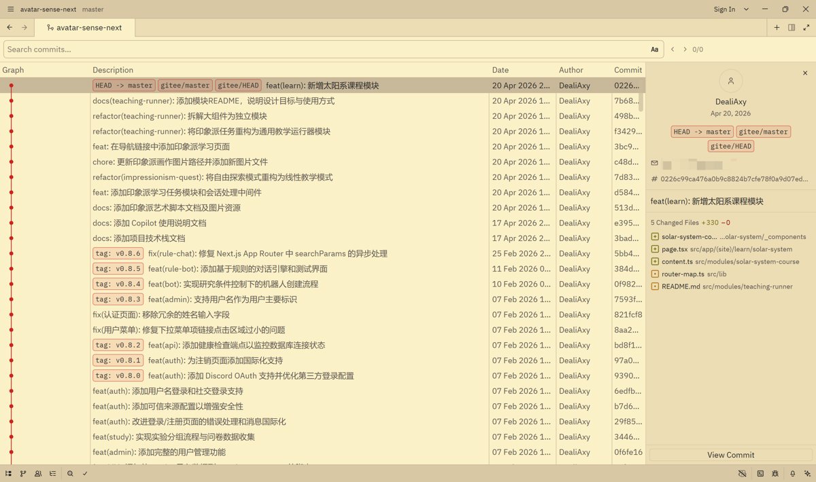816x482 pixels.
Task: Click the View Commit button
Action: [730, 455]
